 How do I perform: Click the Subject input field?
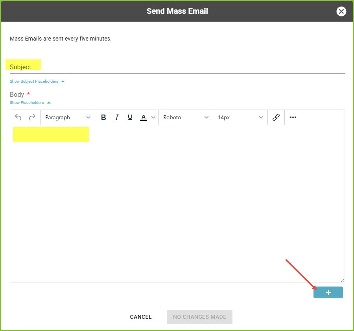[x=177, y=67]
